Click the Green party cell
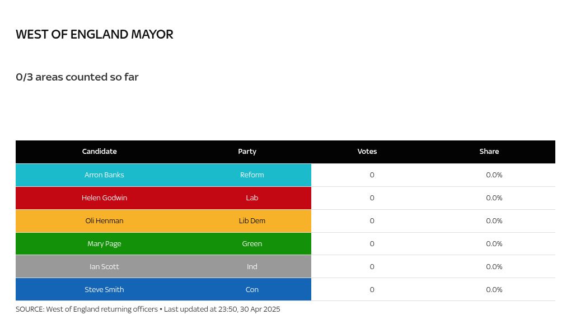 pos(252,244)
